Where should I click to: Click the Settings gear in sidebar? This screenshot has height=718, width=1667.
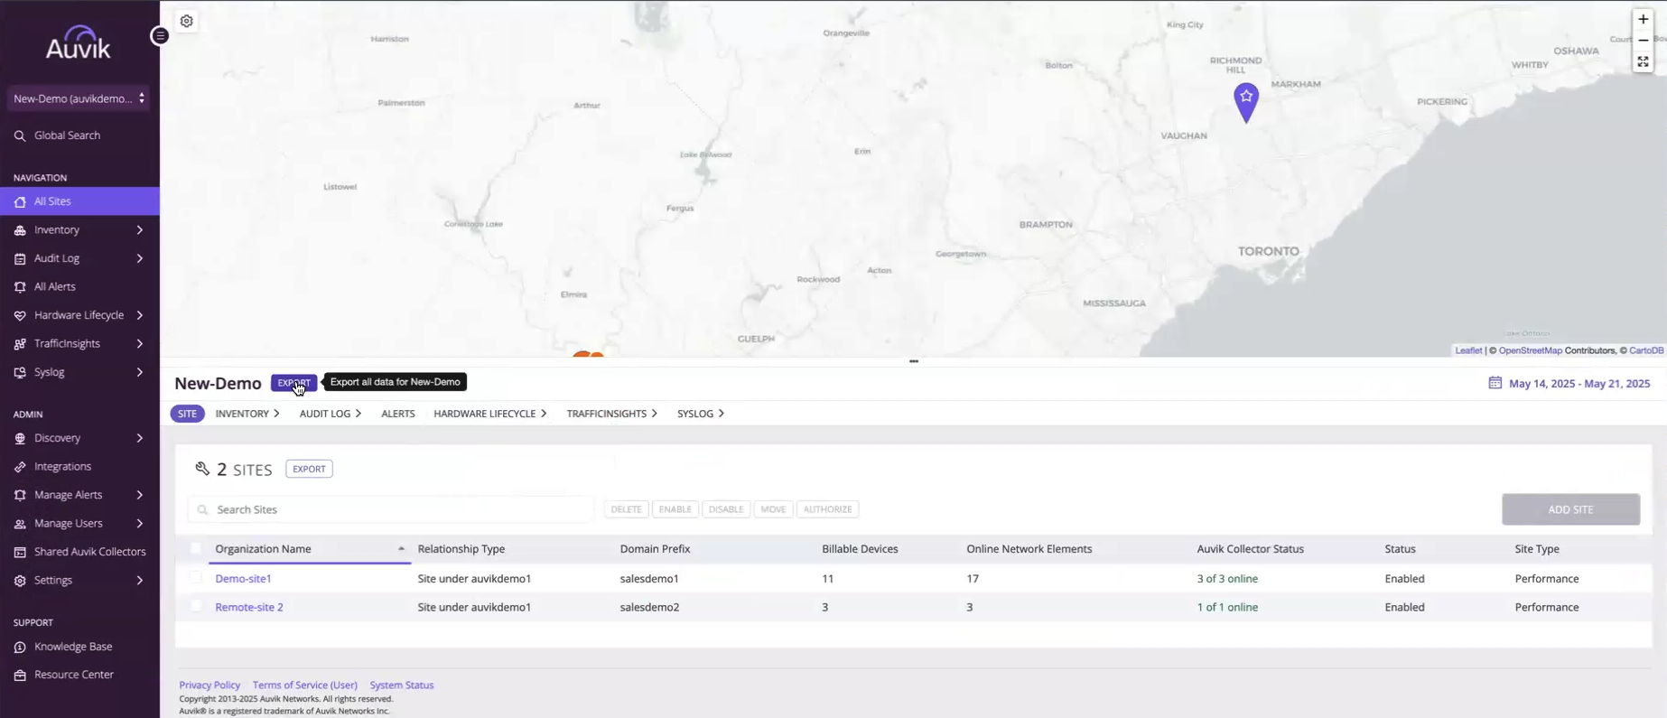pyautogui.click(x=20, y=581)
